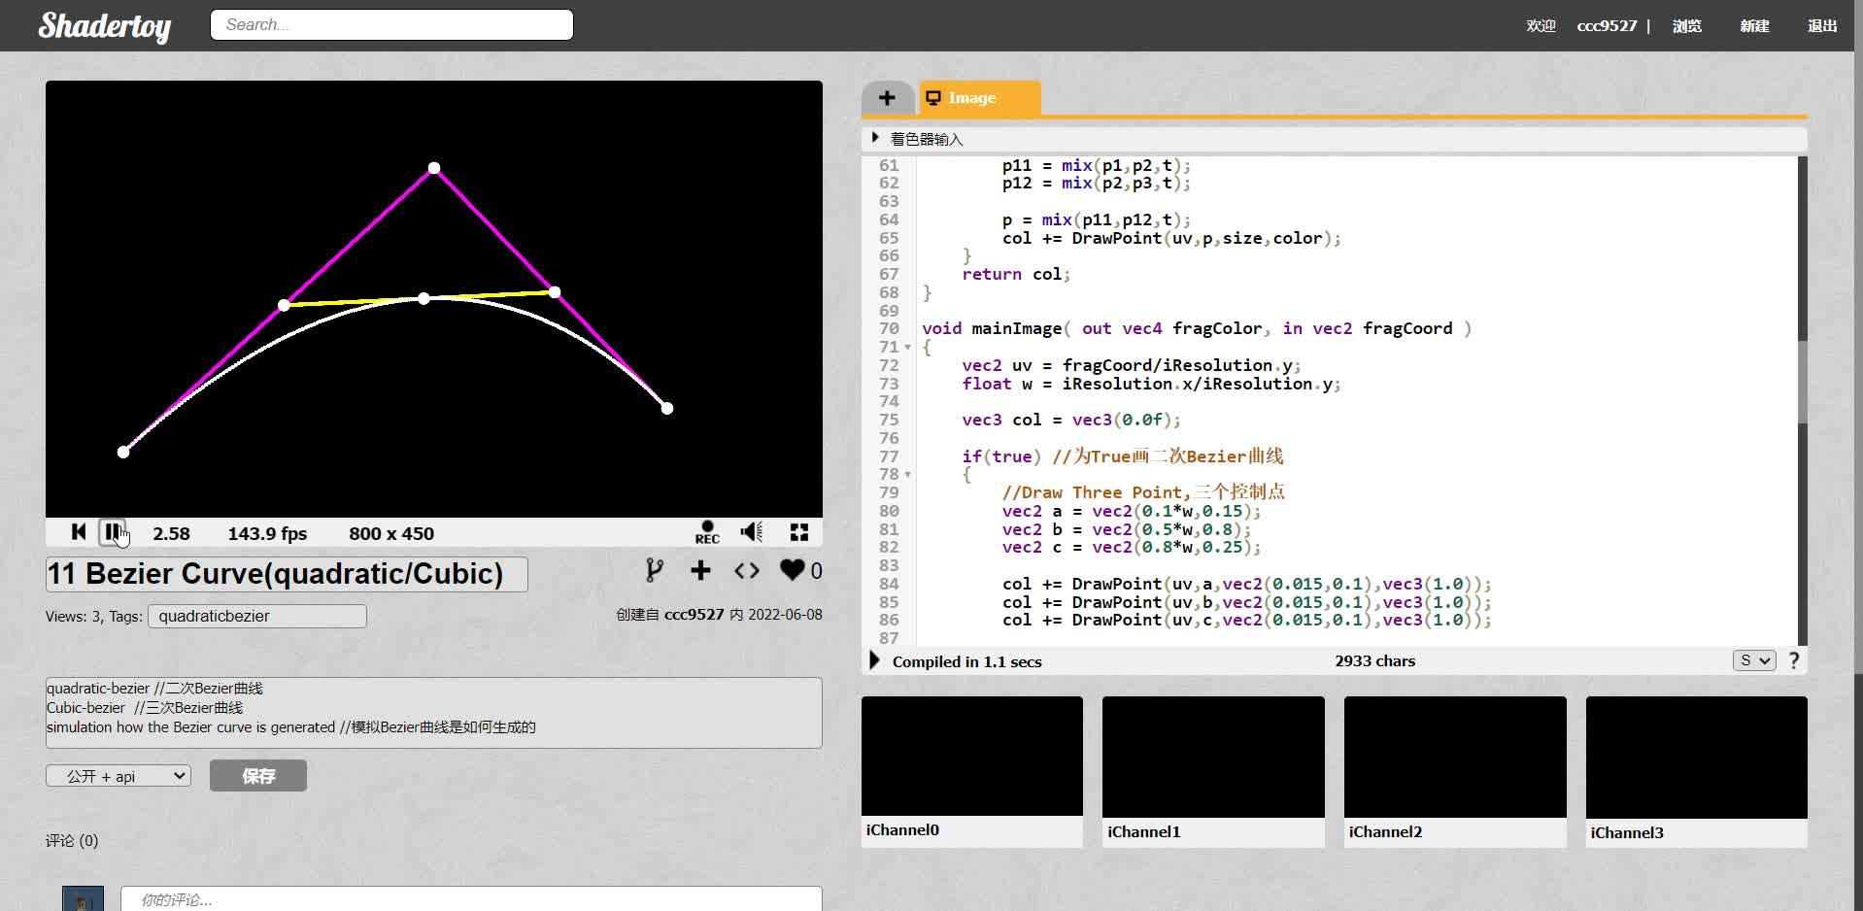Expand the 着色器输入 shader inputs section
The image size is (1863, 911).
point(876,139)
